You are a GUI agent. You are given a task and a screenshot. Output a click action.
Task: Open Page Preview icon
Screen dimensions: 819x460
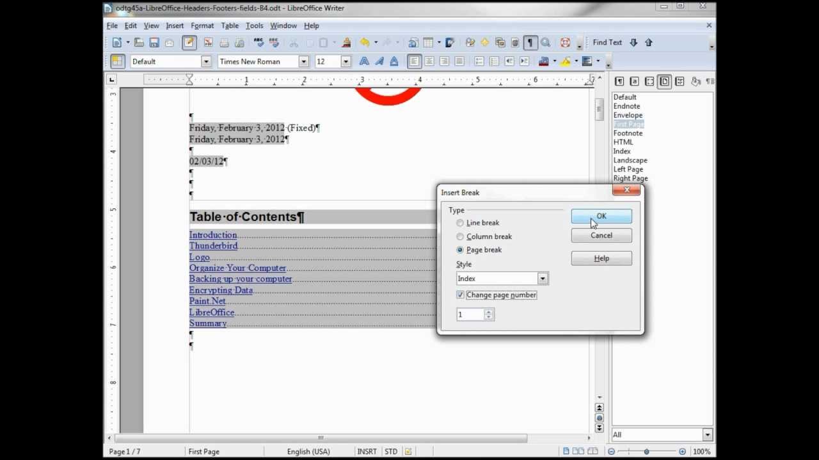239,42
